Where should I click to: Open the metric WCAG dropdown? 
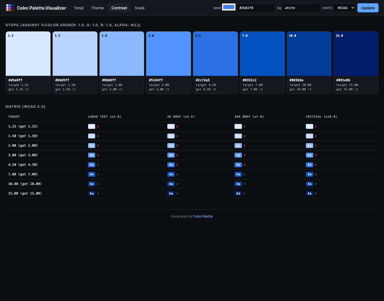(344, 8)
